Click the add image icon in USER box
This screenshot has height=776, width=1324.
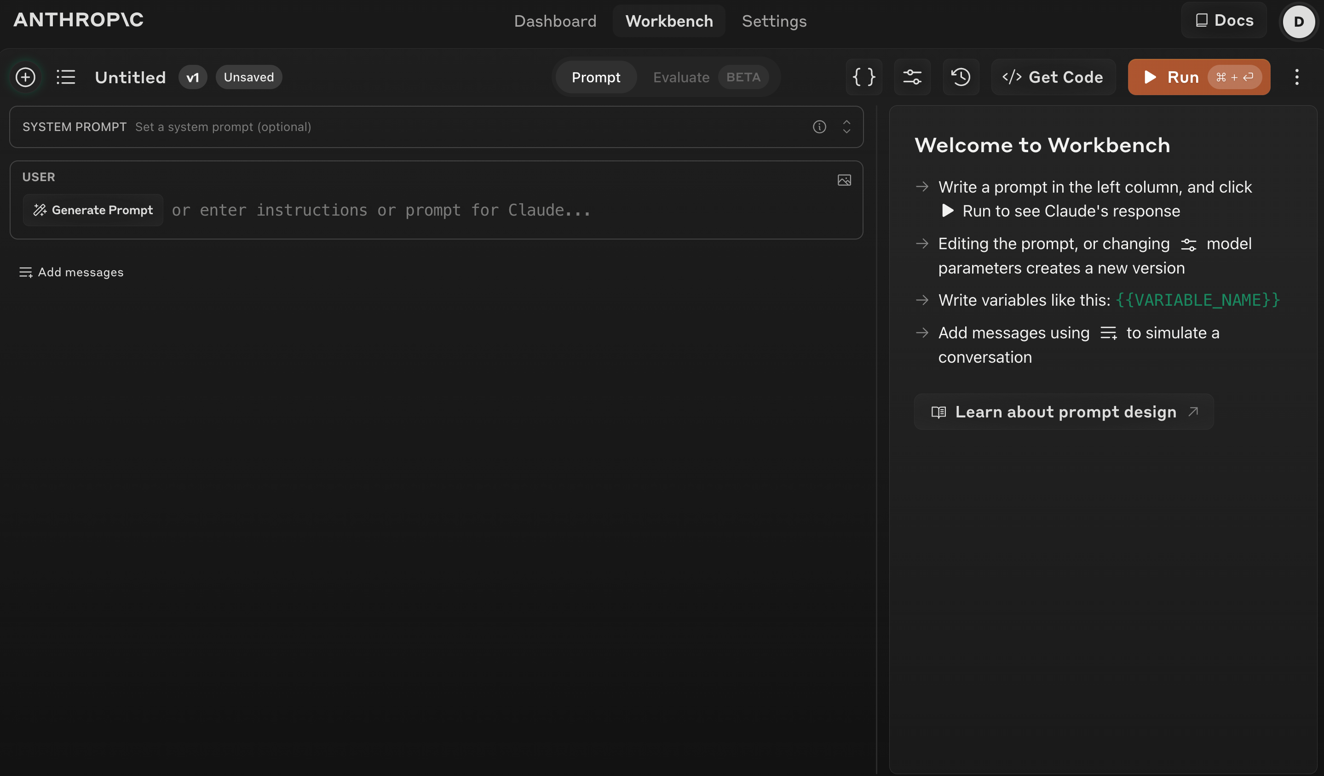pos(844,180)
